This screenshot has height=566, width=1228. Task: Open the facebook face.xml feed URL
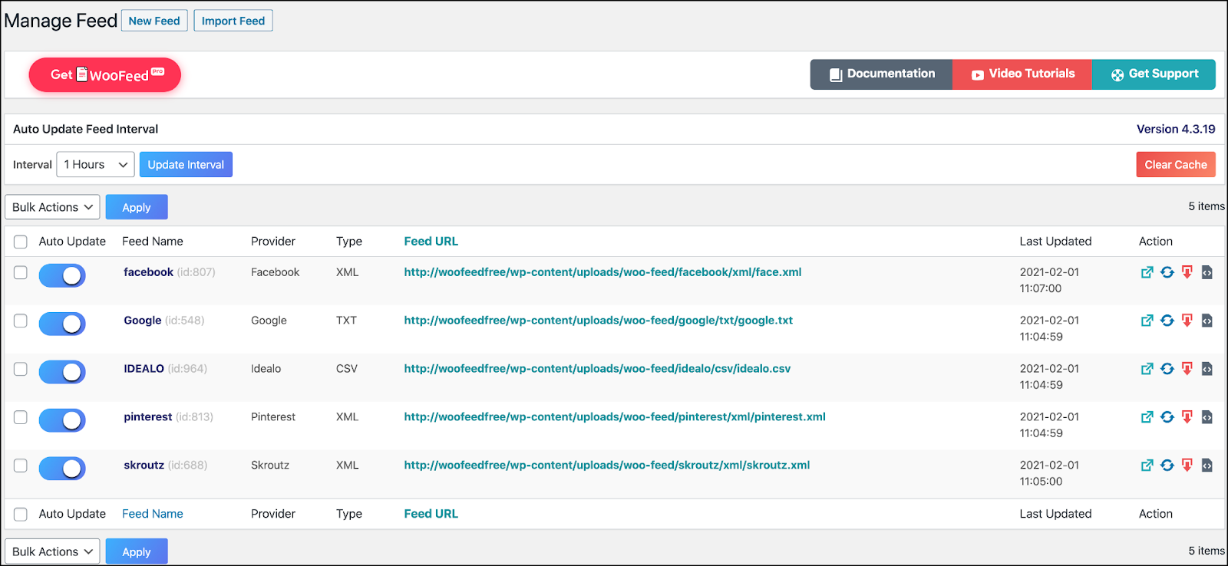coord(602,272)
